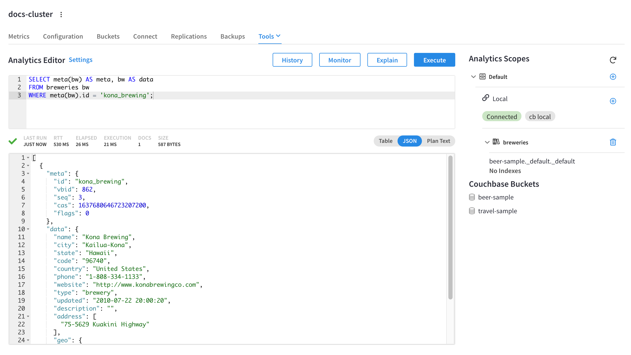Toggle JSON result display mode
This screenshot has width=631, height=355.
(409, 141)
